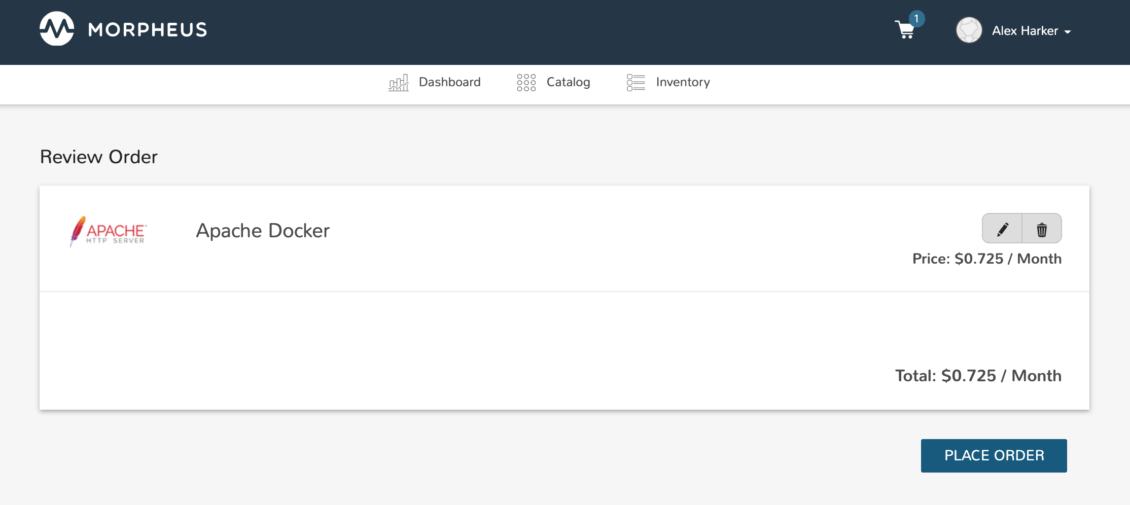Expand the Alex Harker user menu
1130x505 pixels.
pyautogui.click(x=1025, y=31)
